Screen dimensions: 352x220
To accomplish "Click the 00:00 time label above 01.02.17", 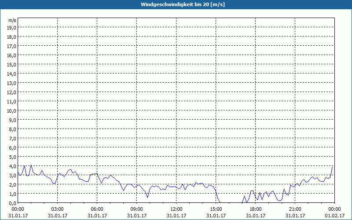I will (x=334, y=209).
